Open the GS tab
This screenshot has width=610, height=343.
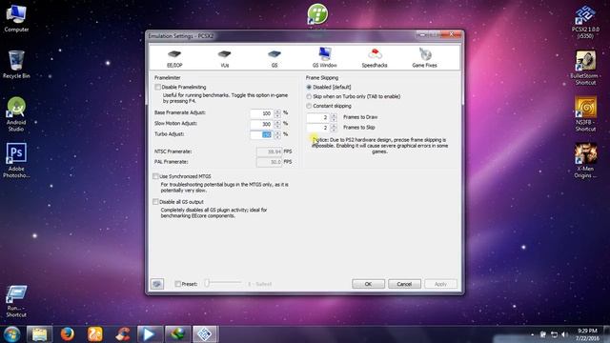(274, 57)
